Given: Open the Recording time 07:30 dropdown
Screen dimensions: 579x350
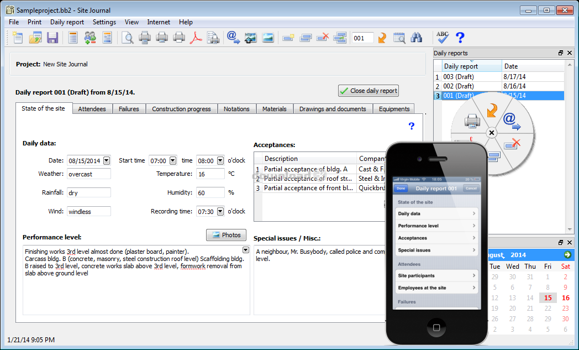Looking at the screenshot, I should 220,211.
